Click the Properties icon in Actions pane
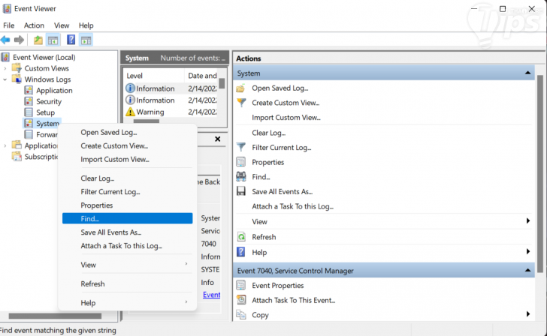The height and width of the screenshot is (336, 547). 240,162
